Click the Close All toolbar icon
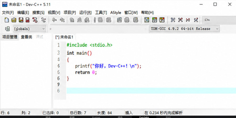 click(x=43, y=20)
